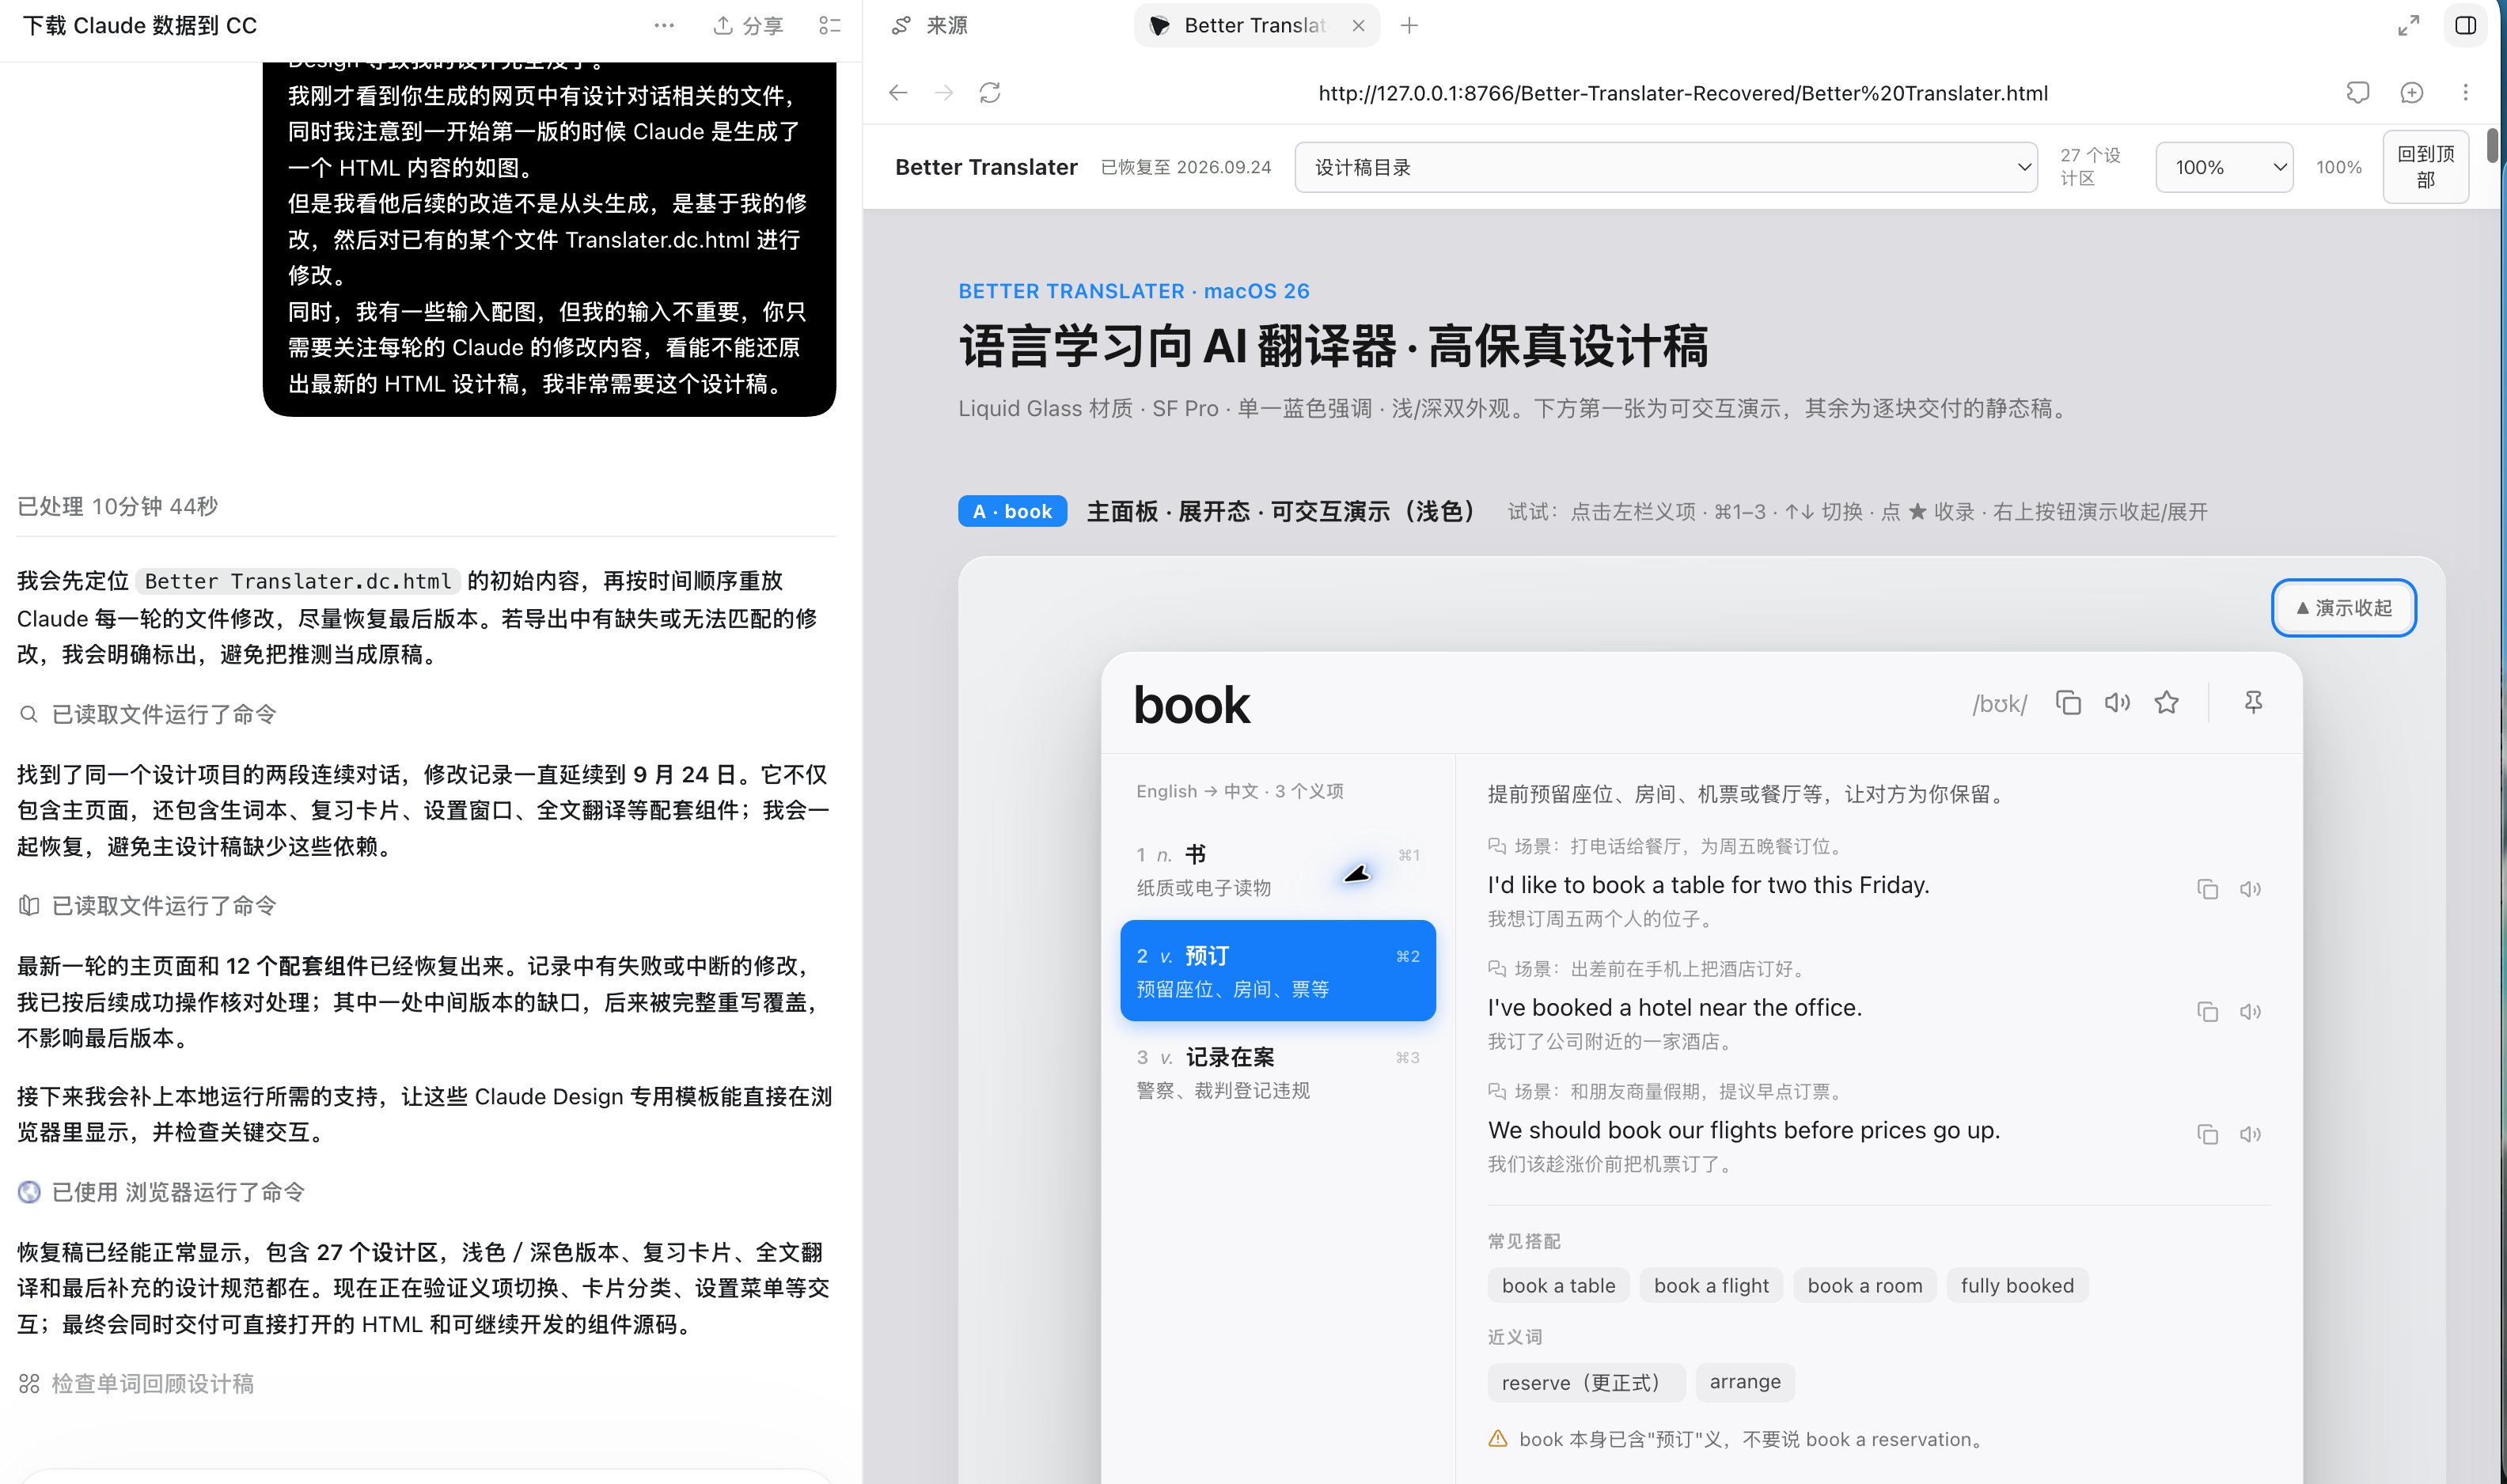The image size is (2507, 1484).
Task: Reload the Better Translater page
Action: tap(989, 93)
